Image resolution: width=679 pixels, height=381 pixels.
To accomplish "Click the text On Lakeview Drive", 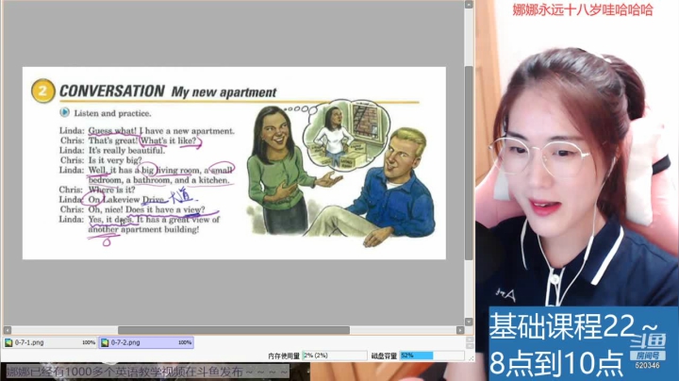I will point(126,200).
